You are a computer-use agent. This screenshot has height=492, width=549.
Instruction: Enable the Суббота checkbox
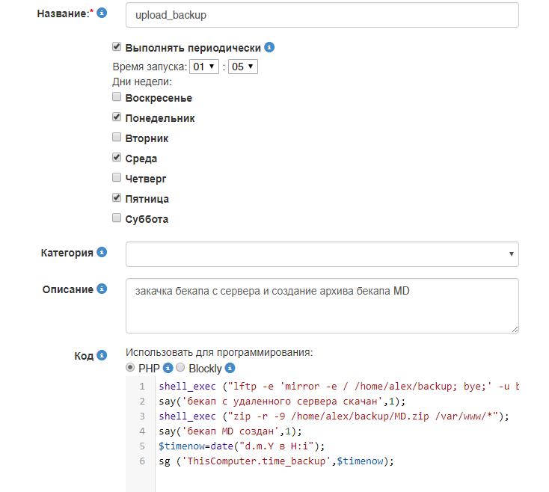pyautogui.click(x=117, y=218)
